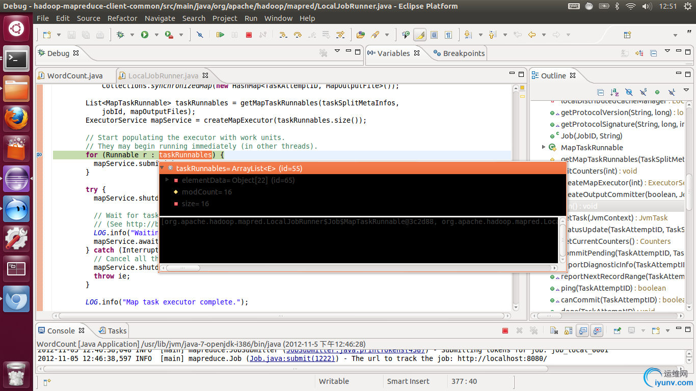Open the Job.java:submit(1222) console link
The image size is (696, 391).
293,358
